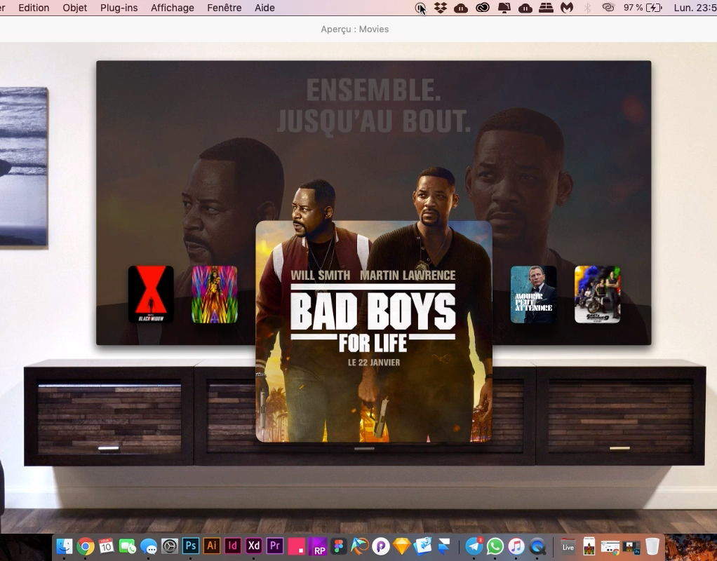Viewport: 717px width, 561px height.
Task: Click the Bad Boys For Life poster
Action: [374, 332]
